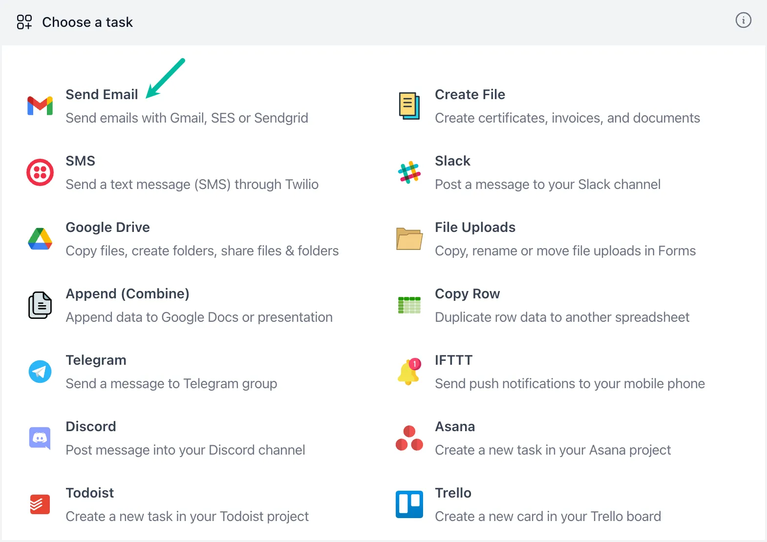Click the blue Trello board icon
767x542 pixels.
pyautogui.click(x=409, y=504)
